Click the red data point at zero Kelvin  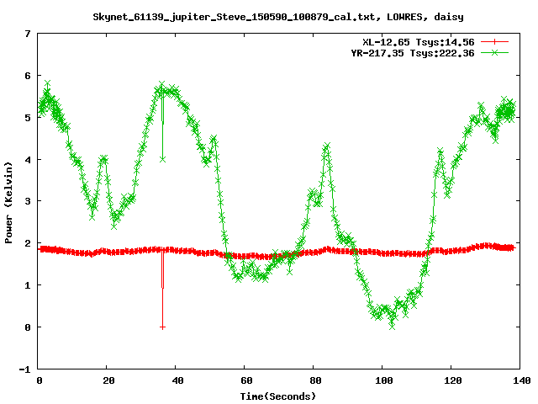coord(162,327)
